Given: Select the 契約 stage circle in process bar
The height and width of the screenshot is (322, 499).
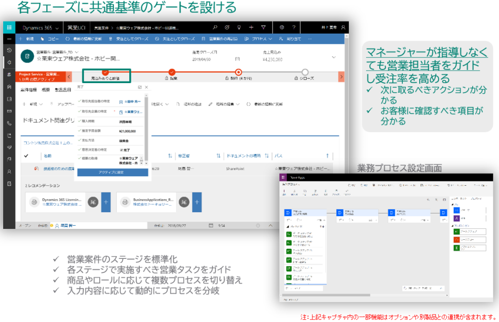Looking at the screenshot, I should pyautogui.click(x=238, y=72).
